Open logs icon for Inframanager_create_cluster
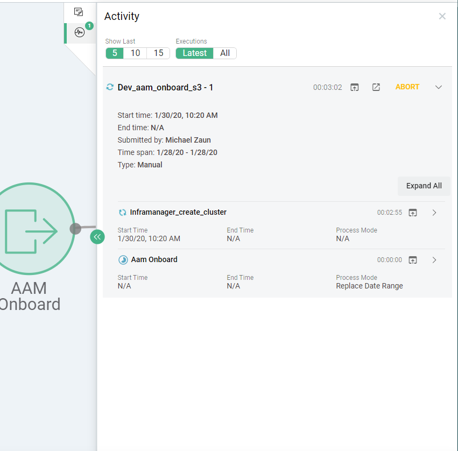Viewport: 458px width, 451px height. pos(413,213)
